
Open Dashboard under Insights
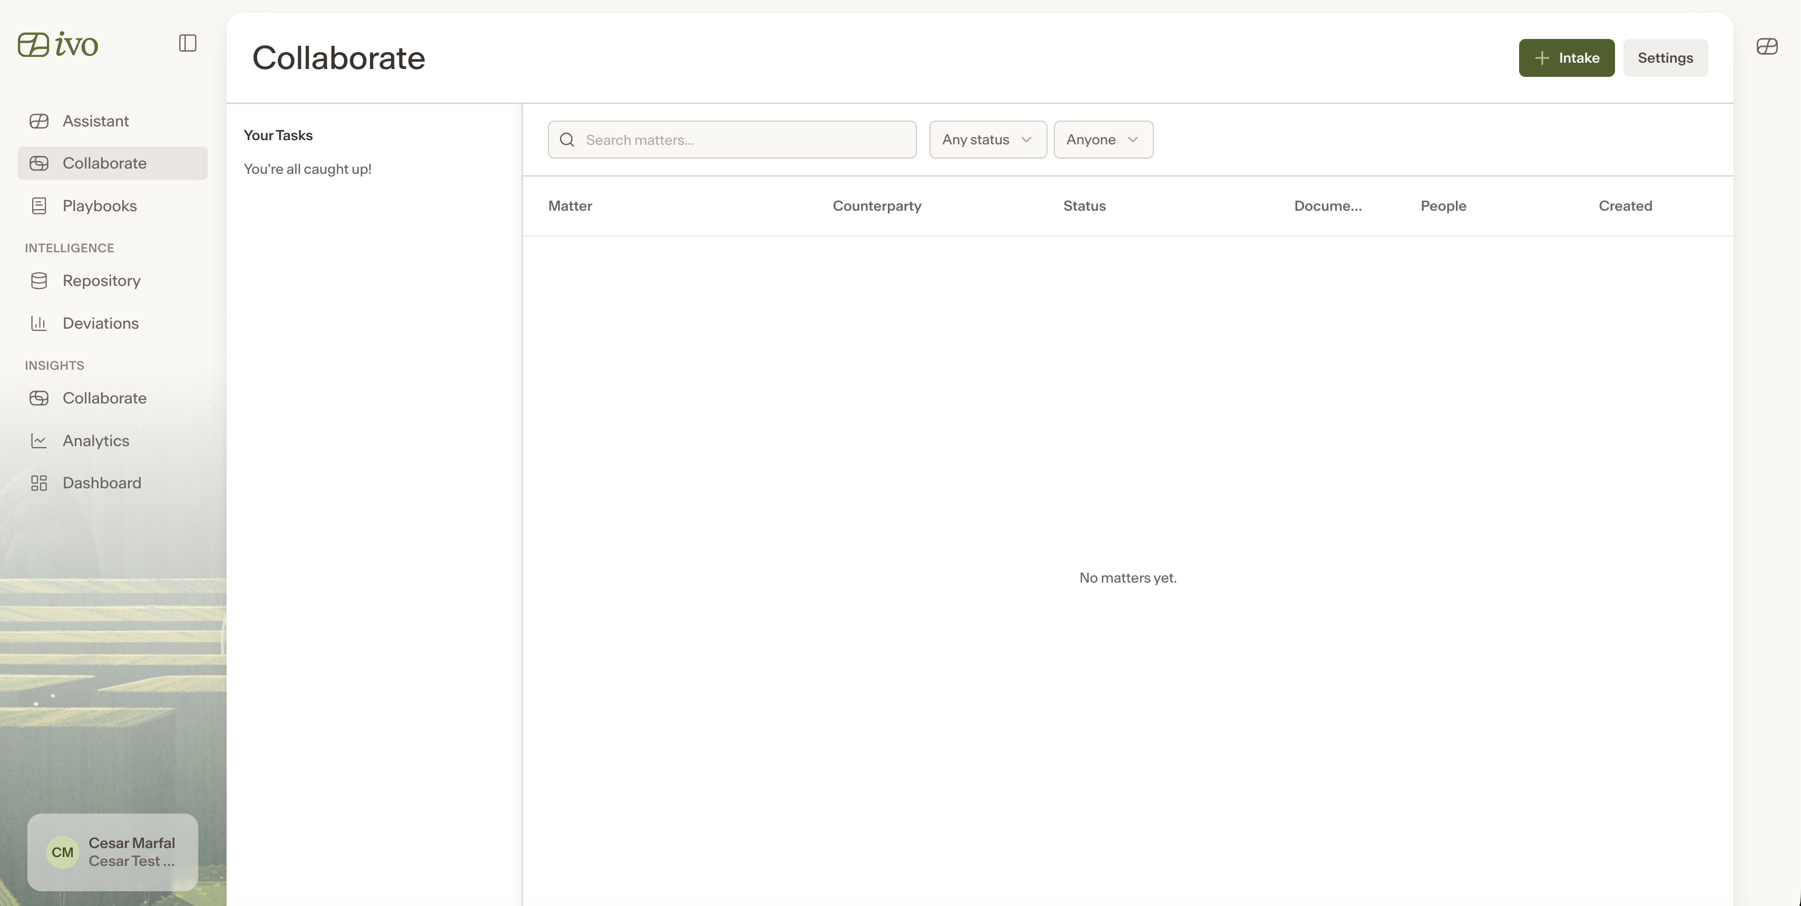pyautogui.click(x=113, y=483)
